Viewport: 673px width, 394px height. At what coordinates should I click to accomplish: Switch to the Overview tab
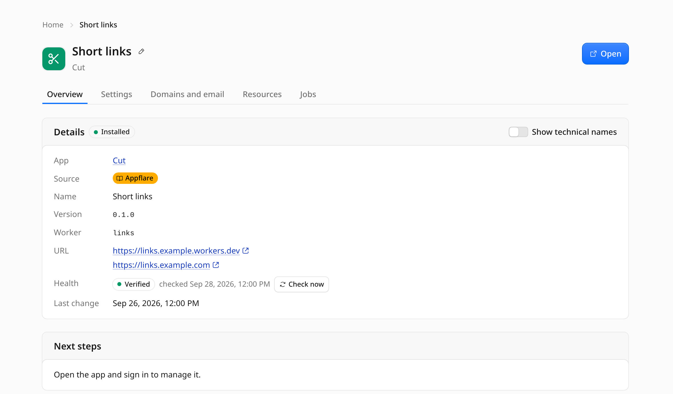click(x=65, y=95)
